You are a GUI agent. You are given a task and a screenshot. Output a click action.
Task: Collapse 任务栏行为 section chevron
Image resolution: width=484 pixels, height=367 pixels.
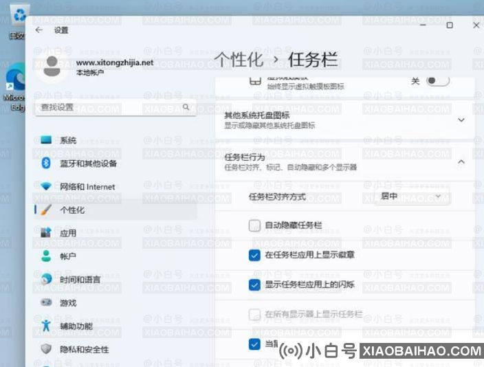click(x=461, y=162)
